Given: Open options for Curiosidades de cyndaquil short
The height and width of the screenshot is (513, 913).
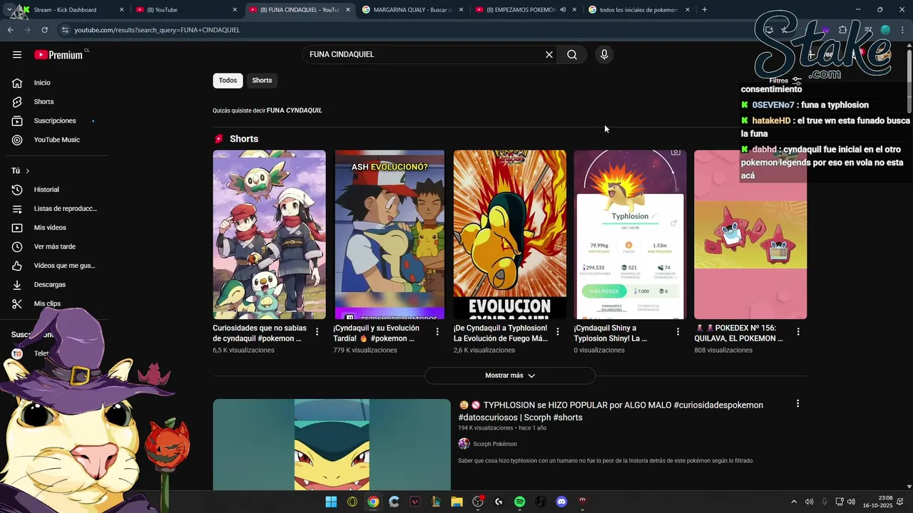Looking at the screenshot, I should point(317,331).
